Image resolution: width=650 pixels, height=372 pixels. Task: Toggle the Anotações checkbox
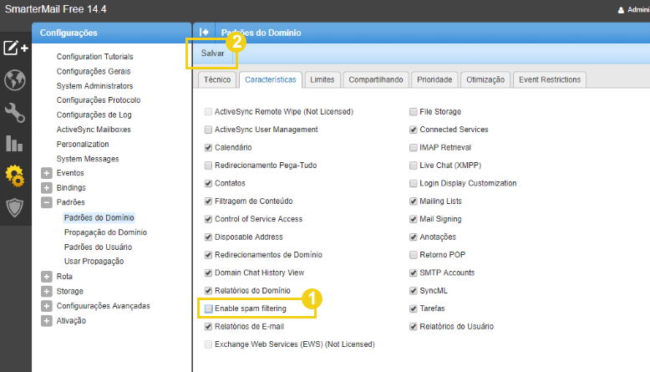(x=414, y=237)
